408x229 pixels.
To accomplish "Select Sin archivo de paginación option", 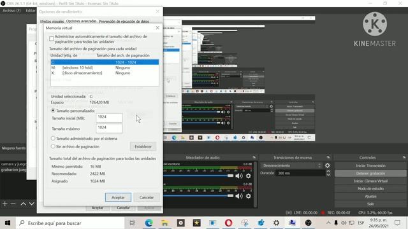I will [53, 146].
